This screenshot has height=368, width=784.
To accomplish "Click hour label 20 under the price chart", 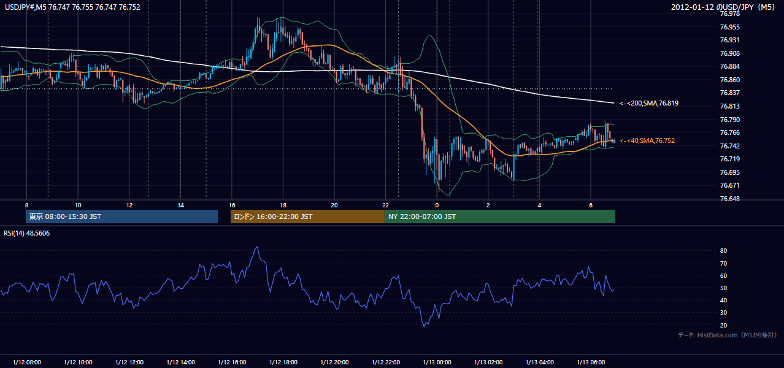I will pos(334,204).
